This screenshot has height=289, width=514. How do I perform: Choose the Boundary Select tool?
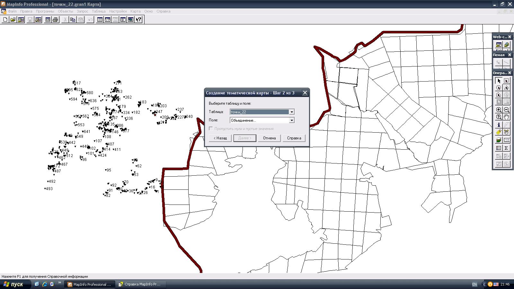pos(499,95)
